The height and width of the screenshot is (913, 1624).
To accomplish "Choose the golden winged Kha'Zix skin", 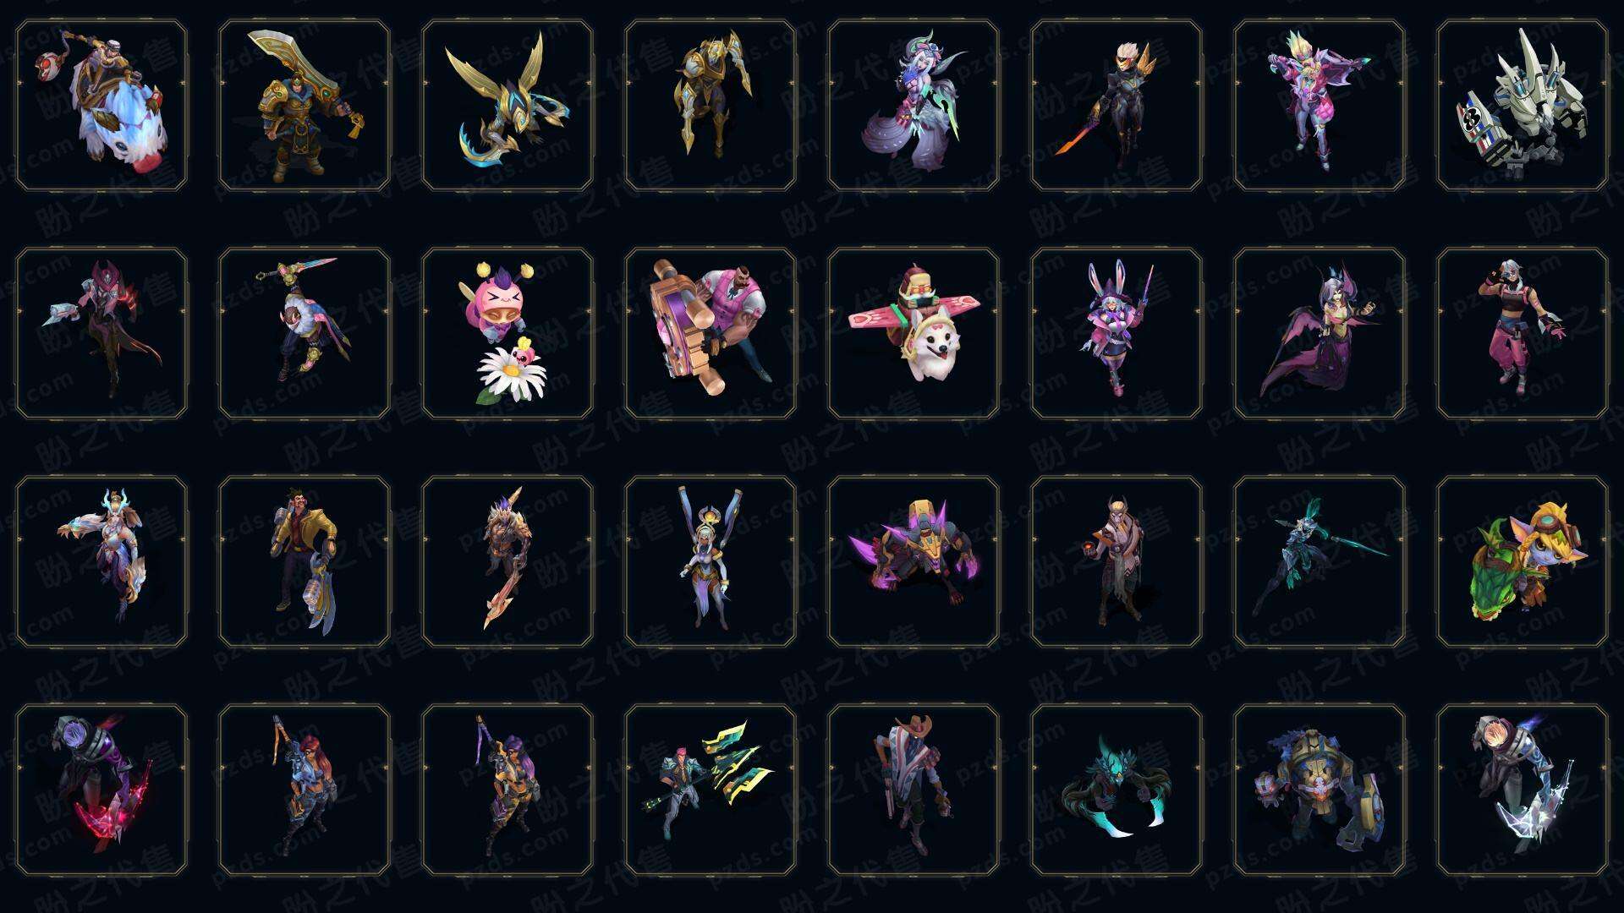I will [507, 105].
